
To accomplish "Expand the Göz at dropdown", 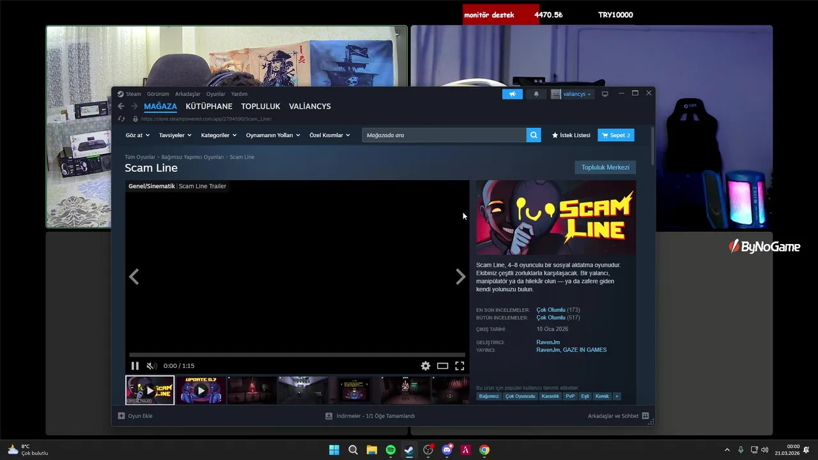I will (137, 135).
